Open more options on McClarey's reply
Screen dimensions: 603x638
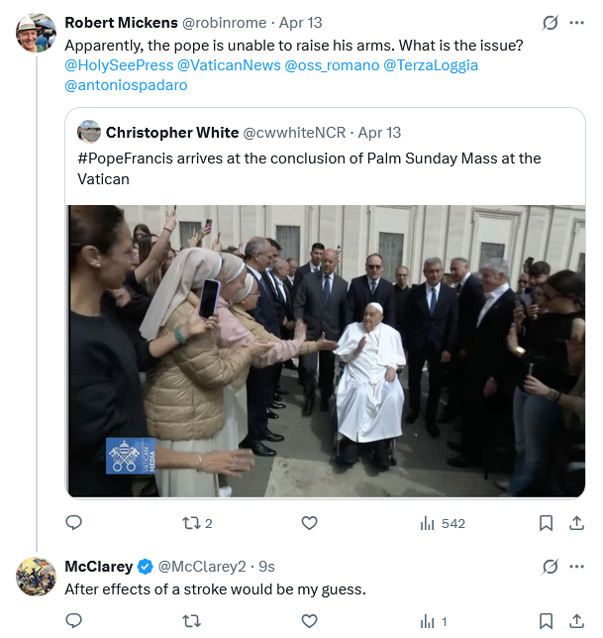point(577,567)
